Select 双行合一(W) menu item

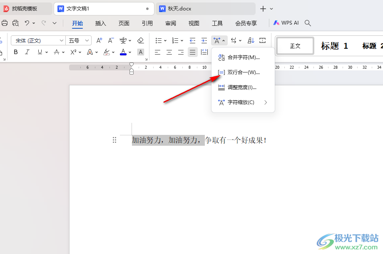pyautogui.click(x=243, y=72)
